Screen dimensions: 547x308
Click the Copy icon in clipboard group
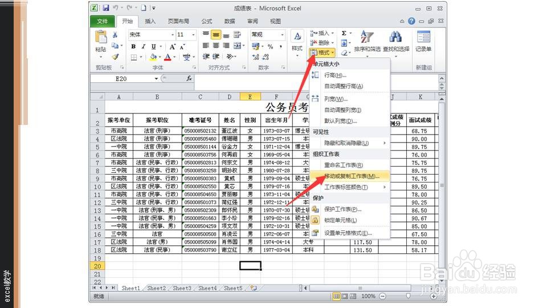pyautogui.click(x=115, y=46)
